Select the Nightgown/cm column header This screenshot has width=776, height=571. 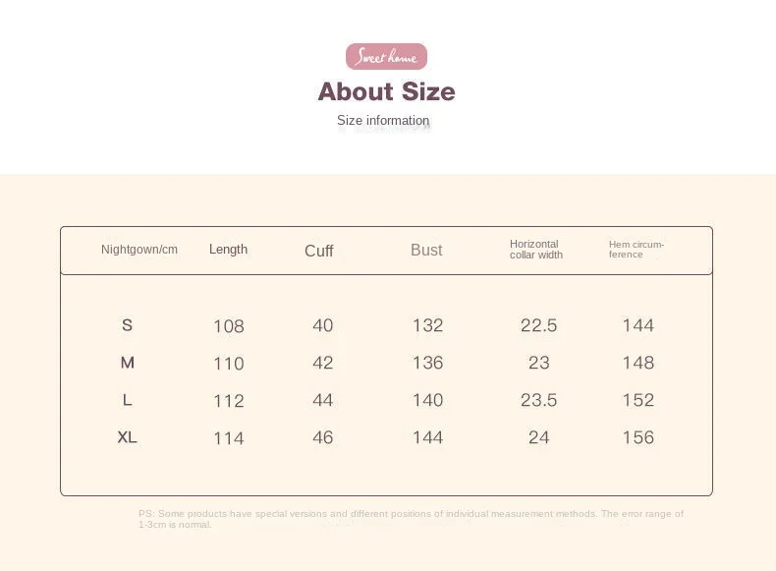click(x=139, y=250)
